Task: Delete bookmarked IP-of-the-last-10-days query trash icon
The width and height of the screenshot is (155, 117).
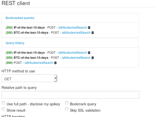Action: [89, 28]
